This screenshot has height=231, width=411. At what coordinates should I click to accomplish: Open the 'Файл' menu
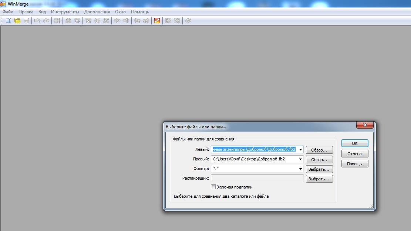[x=8, y=12]
